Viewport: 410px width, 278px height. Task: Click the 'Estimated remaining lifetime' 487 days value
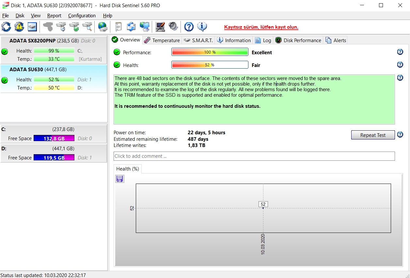[198, 139]
